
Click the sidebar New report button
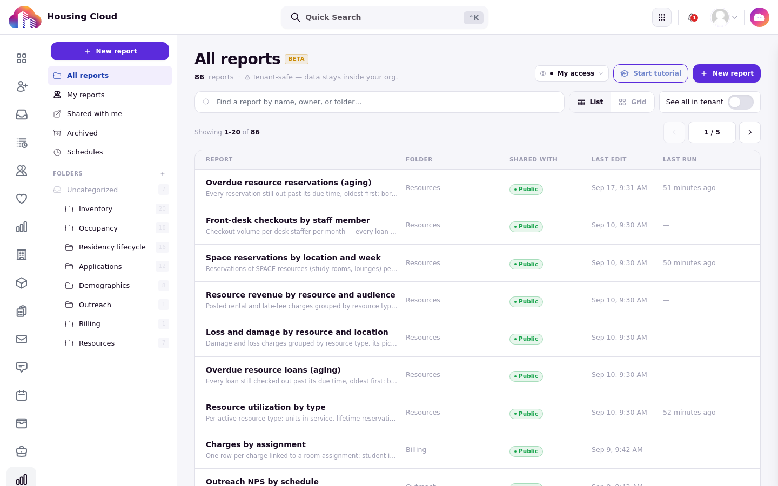pos(110,51)
